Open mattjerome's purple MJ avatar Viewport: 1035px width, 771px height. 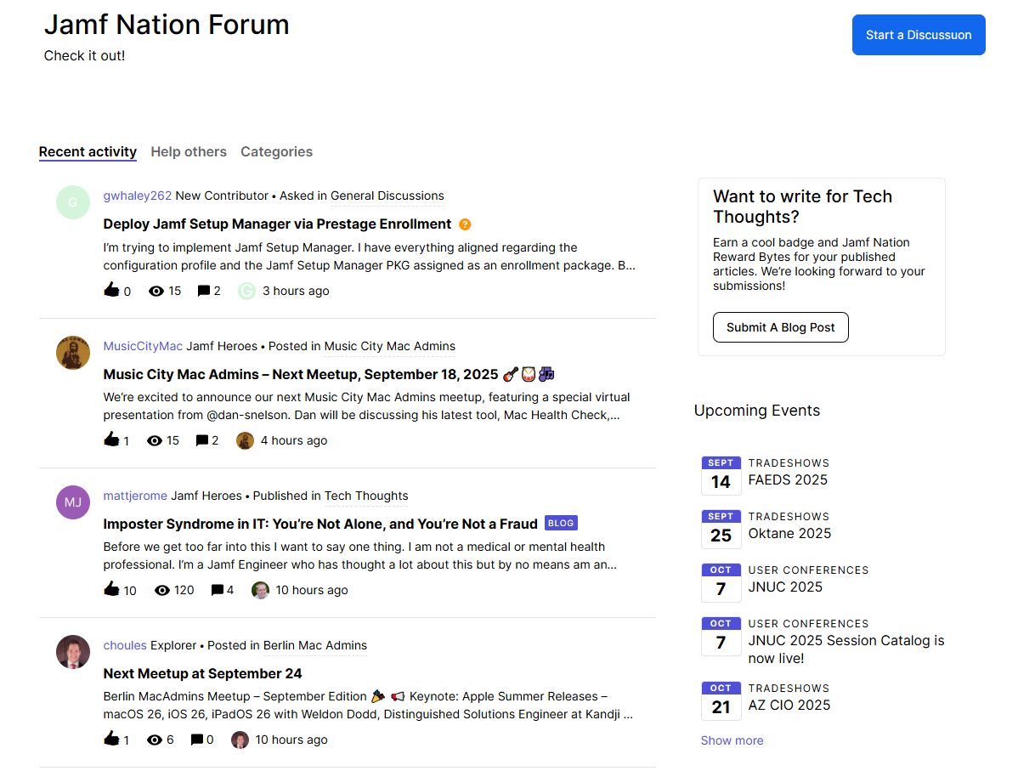pyautogui.click(x=73, y=502)
